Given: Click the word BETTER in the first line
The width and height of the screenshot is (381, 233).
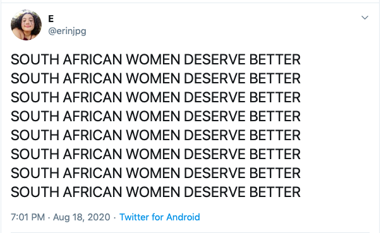Looking at the screenshot, I should point(275,59).
